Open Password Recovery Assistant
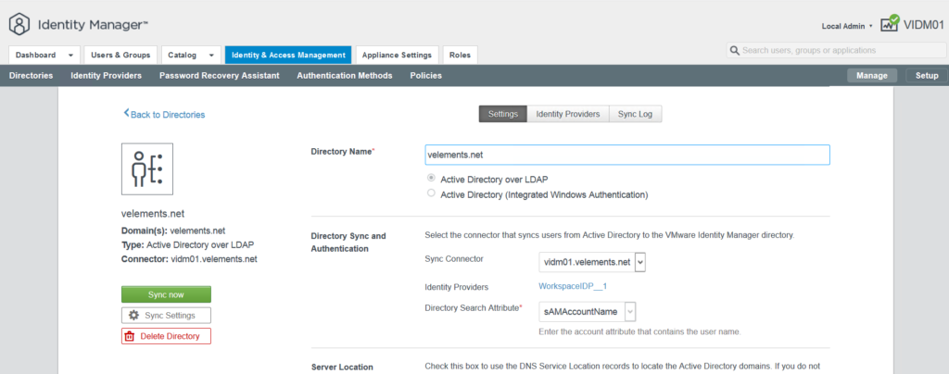The height and width of the screenshot is (374, 949). pyautogui.click(x=219, y=76)
